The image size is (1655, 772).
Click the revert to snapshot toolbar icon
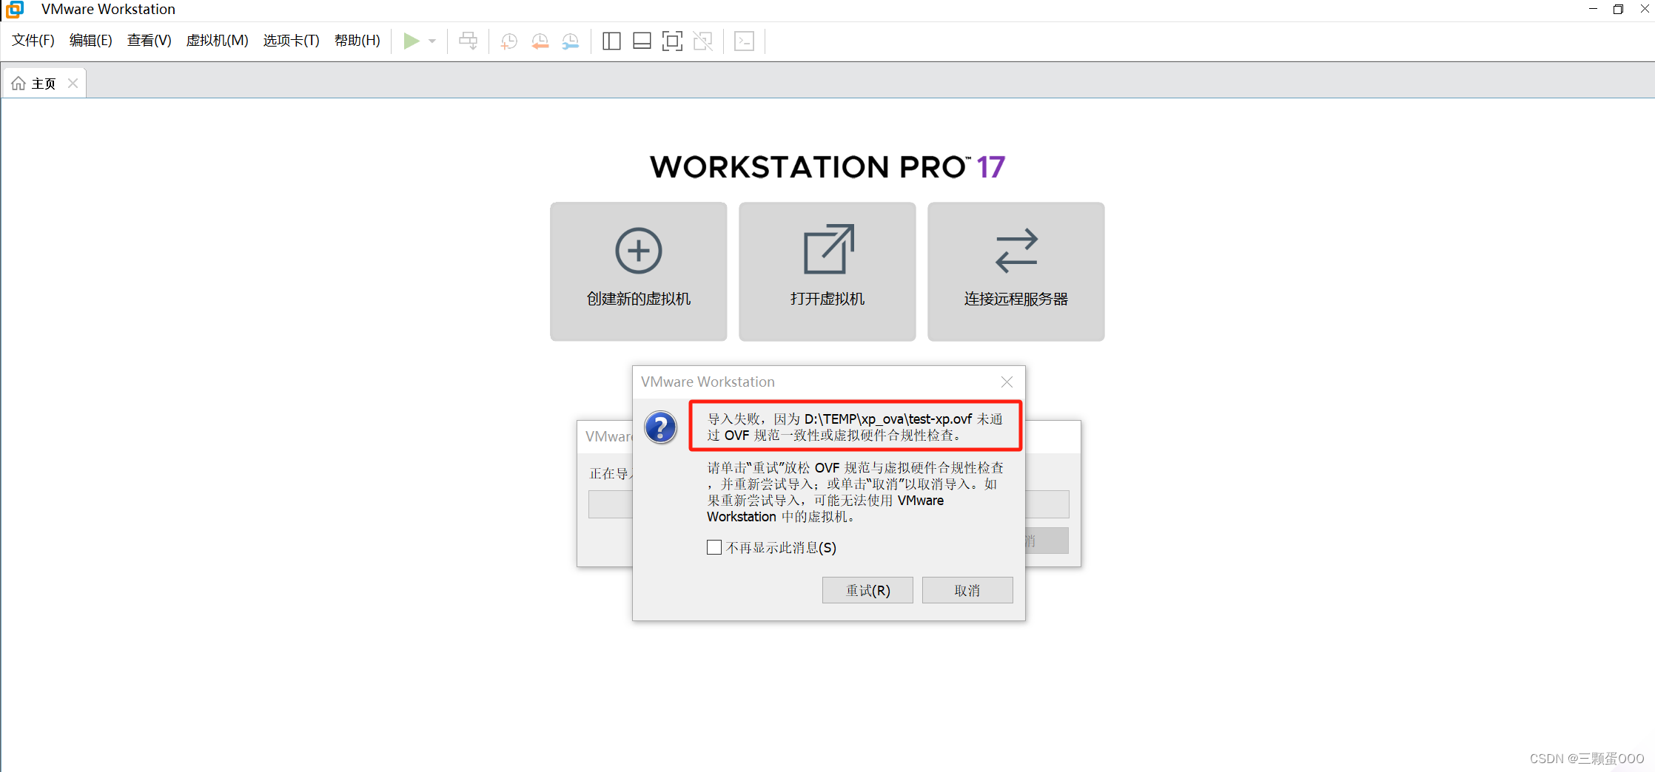540,41
